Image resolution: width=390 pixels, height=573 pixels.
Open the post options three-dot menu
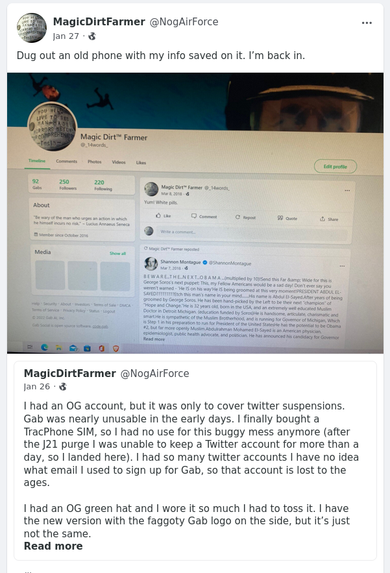click(367, 23)
